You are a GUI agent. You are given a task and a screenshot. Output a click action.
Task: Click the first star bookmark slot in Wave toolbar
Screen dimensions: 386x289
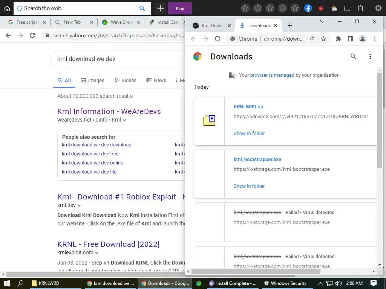(245, 8)
